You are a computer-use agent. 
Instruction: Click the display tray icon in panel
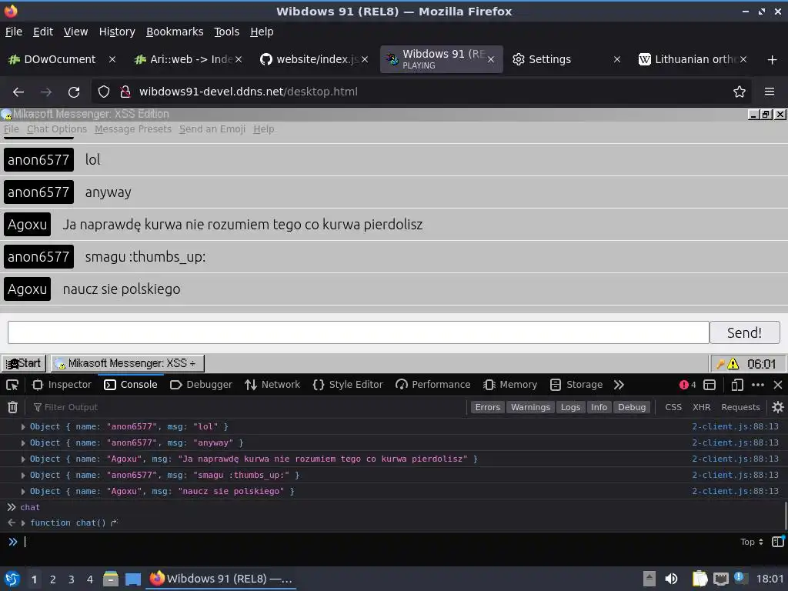(720, 579)
